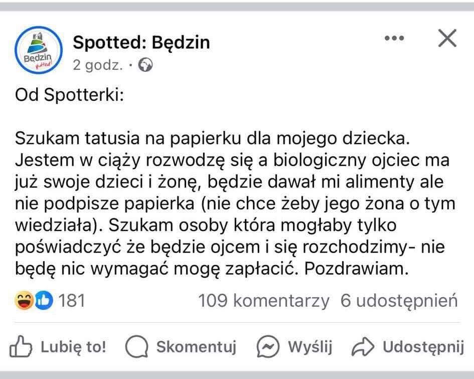Screen dimensions: 474x379
Task: Click the '2 godz.' post timestamp
Action: pos(97,66)
